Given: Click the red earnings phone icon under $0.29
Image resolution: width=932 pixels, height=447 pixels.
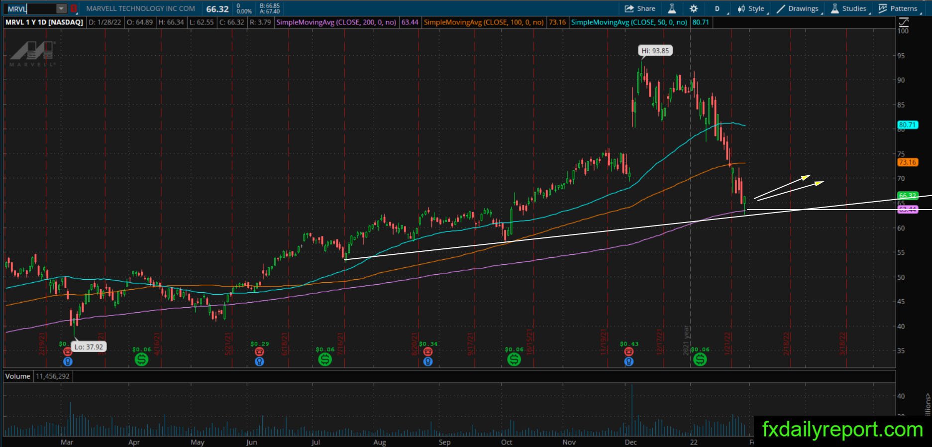Looking at the screenshot, I should 259,352.
